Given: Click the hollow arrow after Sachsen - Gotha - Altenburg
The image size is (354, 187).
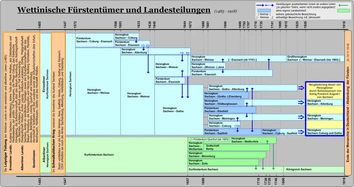Looking at the screenshot, I should [x=301, y=88].
